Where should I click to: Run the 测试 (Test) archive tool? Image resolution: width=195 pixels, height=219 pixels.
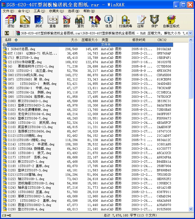point(39,21)
